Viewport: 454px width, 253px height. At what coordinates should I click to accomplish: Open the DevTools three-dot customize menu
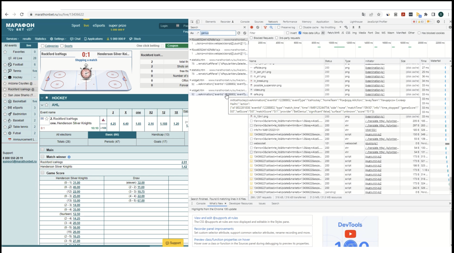(x=444, y=22)
